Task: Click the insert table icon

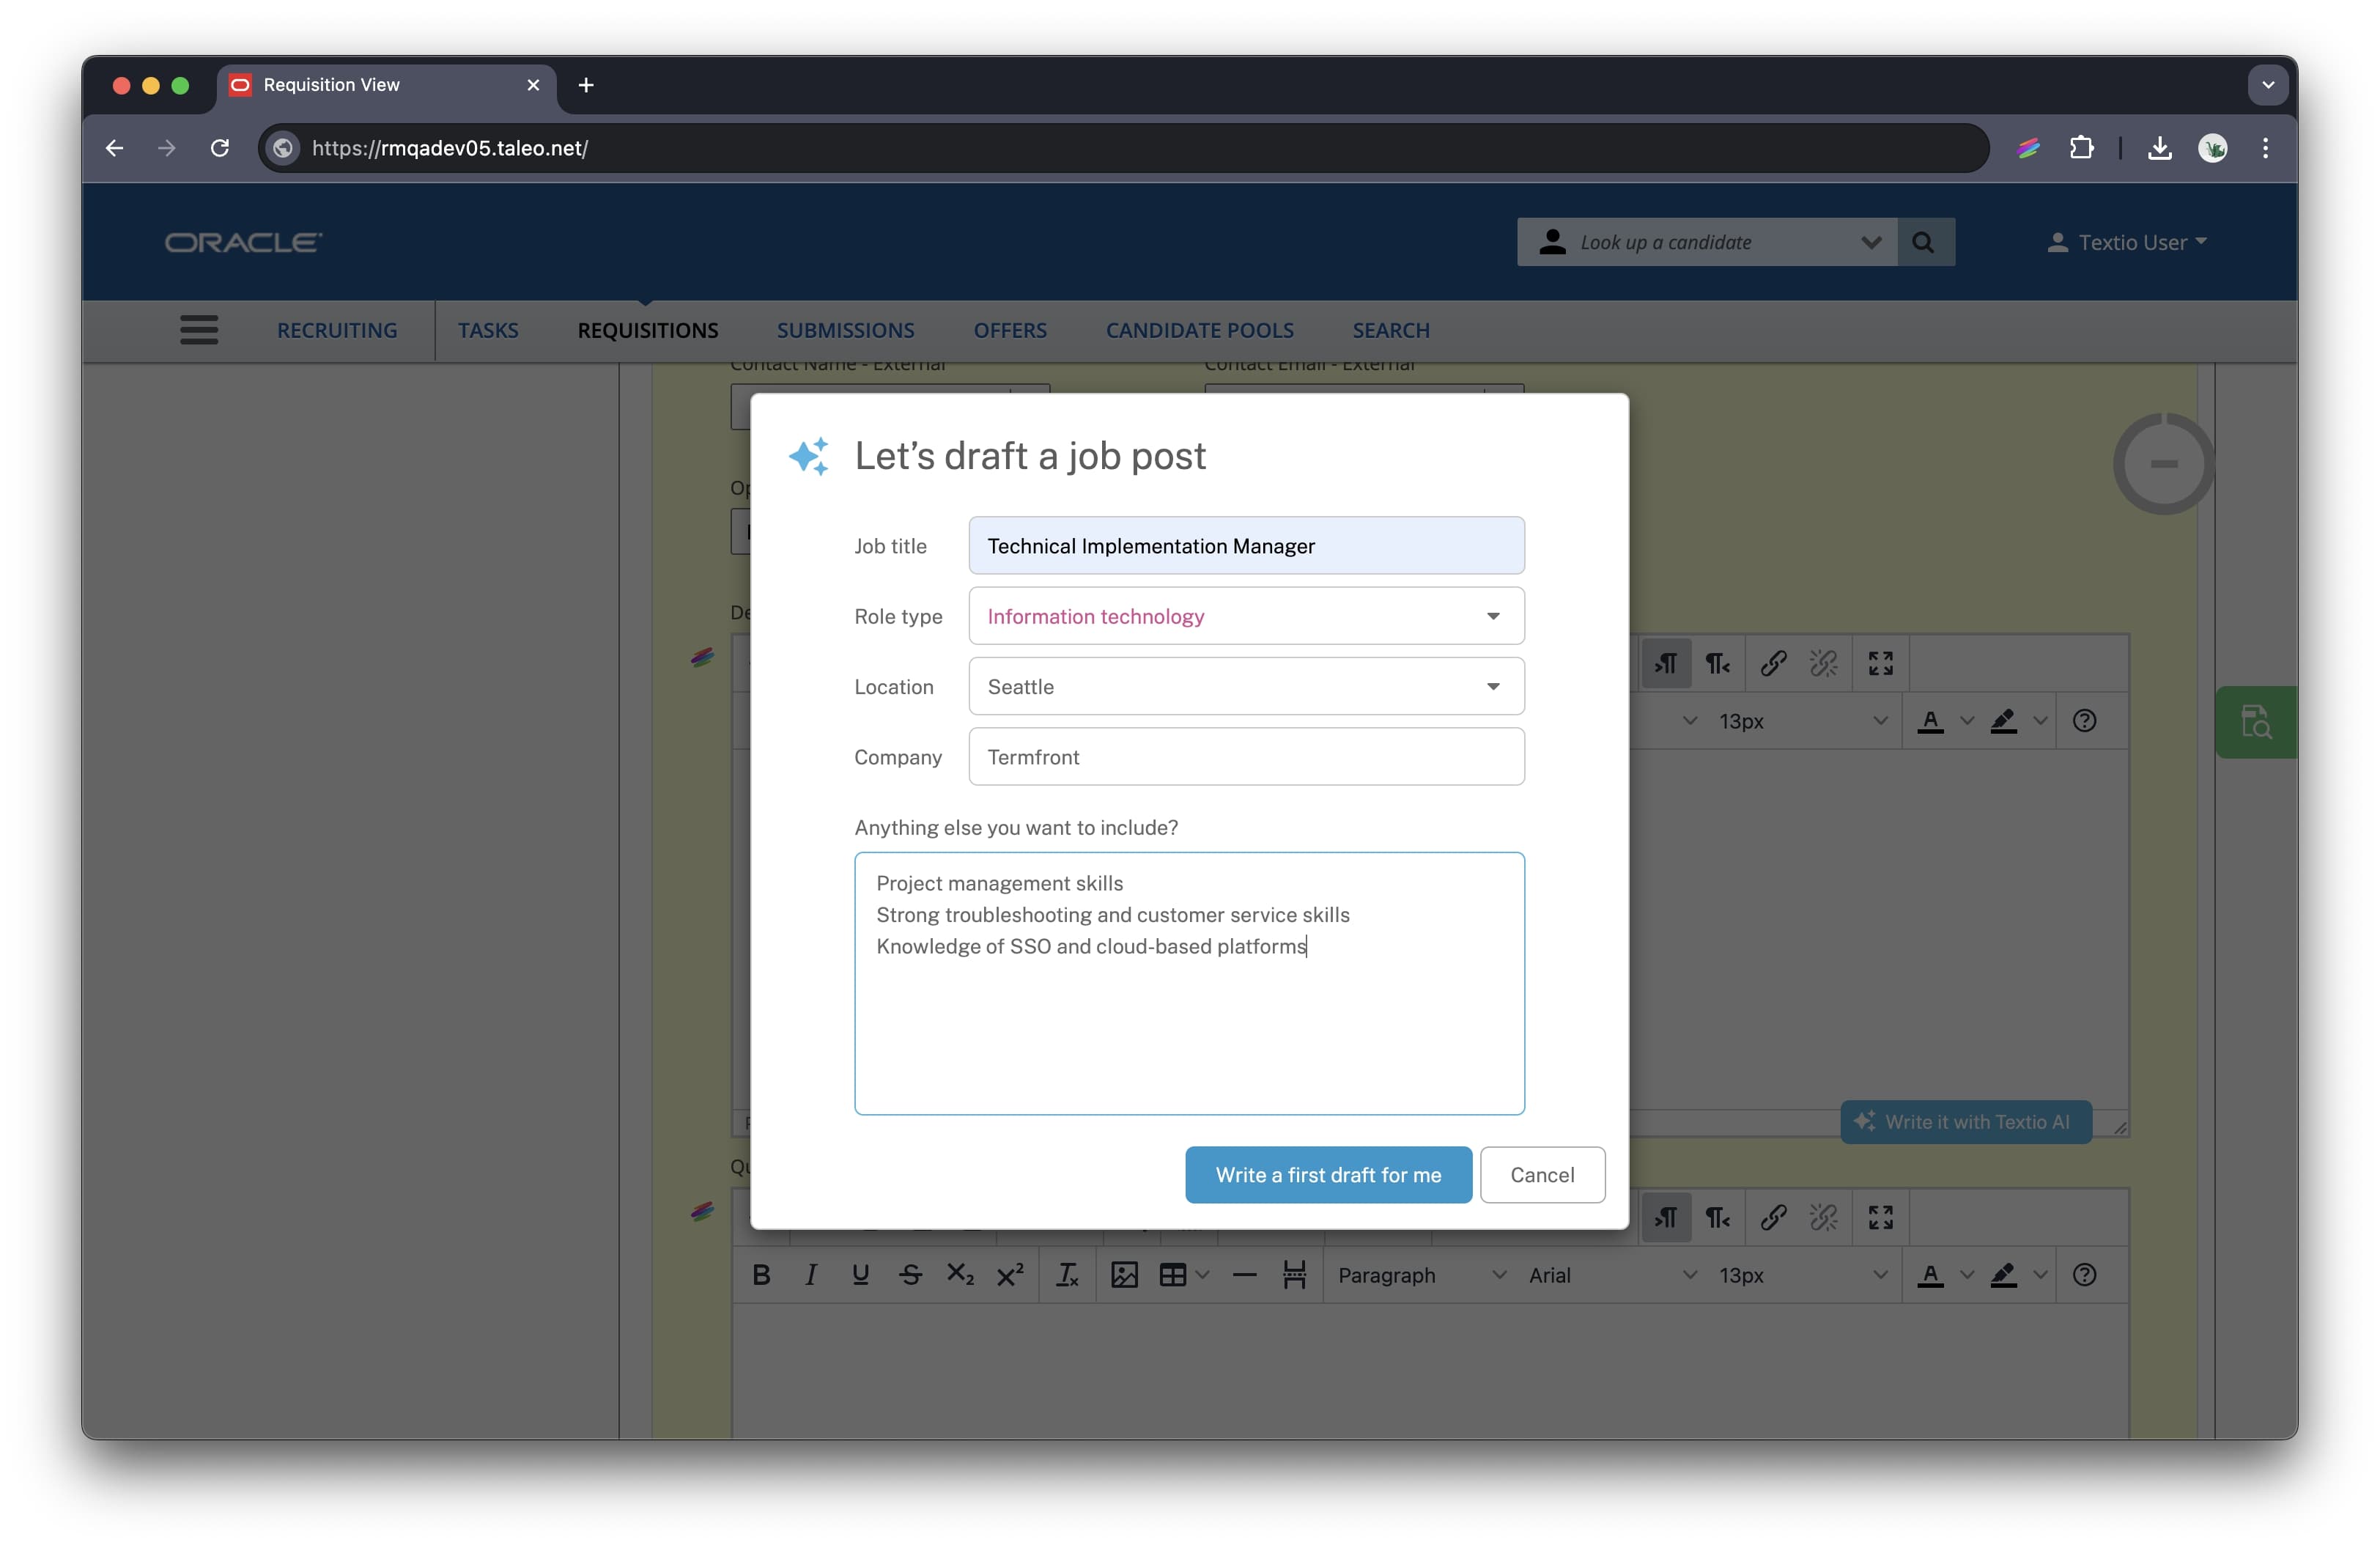Action: 1172,1274
